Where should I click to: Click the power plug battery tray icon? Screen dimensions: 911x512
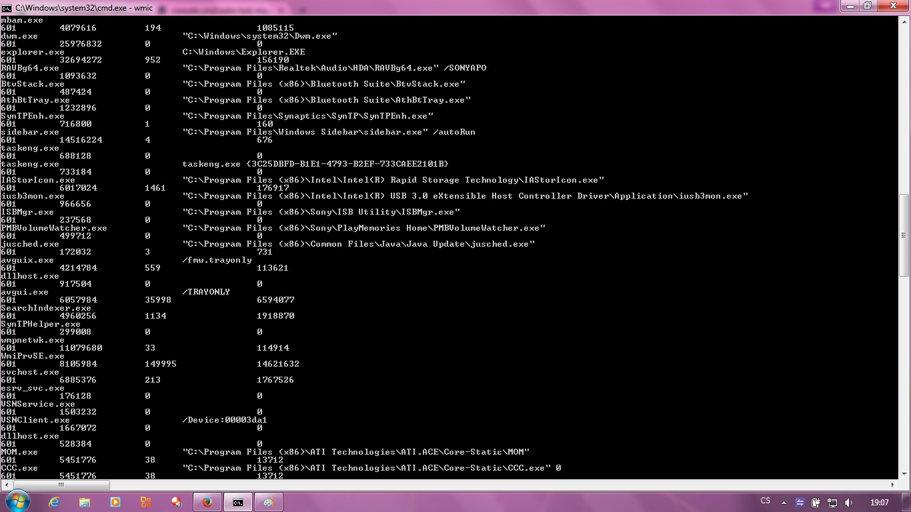pyautogui.click(x=816, y=503)
